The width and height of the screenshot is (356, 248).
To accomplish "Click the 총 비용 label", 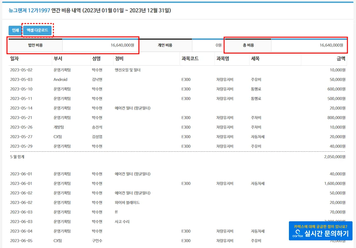I will pos(248,45).
